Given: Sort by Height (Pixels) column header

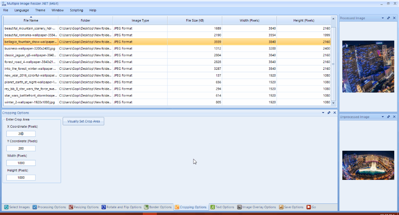Looking at the screenshot, I should point(304,20).
